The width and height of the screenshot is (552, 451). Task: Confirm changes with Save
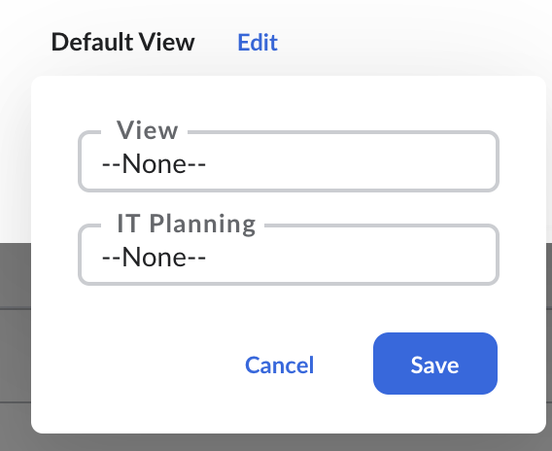pyautogui.click(x=435, y=364)
